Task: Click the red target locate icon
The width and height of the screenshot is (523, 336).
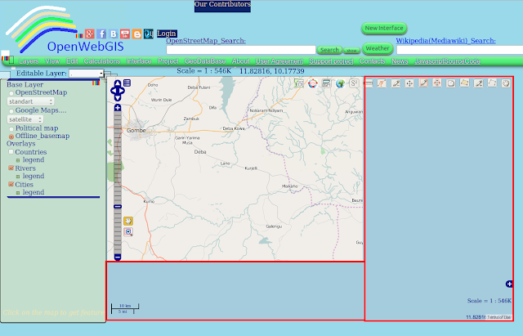Action: coord(312,83)
